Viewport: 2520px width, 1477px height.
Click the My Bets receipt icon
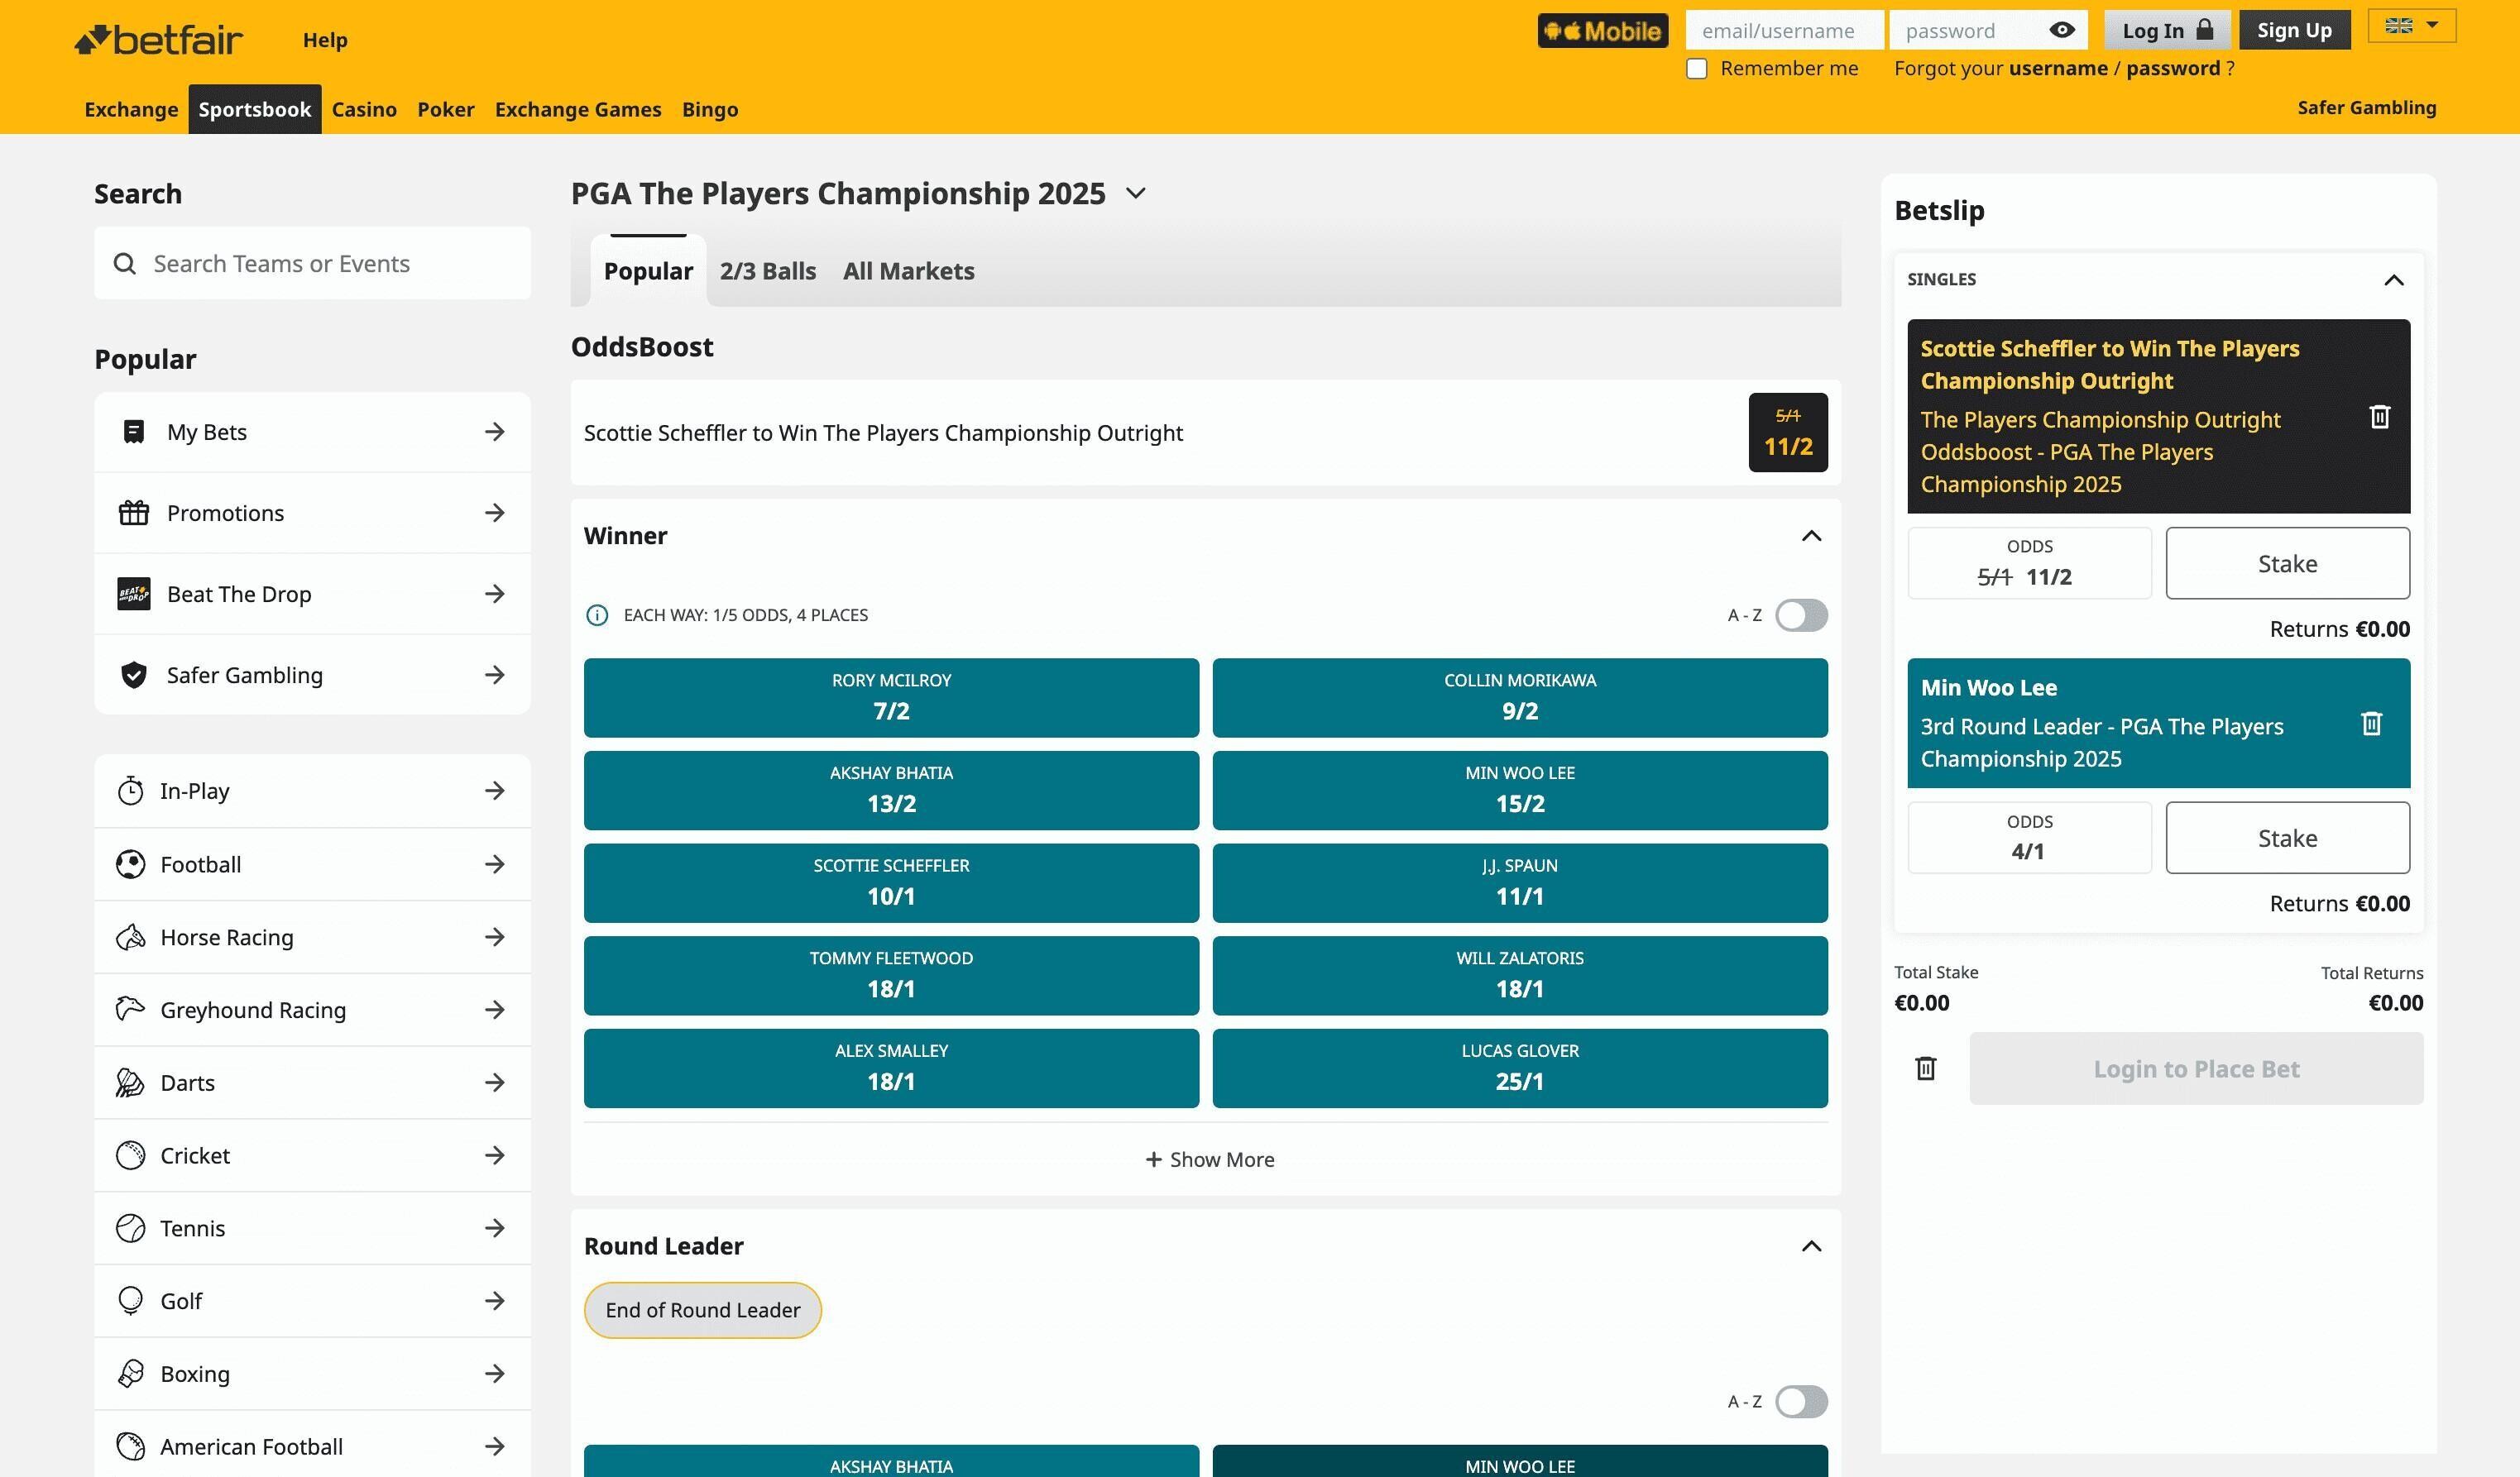click(x=133, y=432)
